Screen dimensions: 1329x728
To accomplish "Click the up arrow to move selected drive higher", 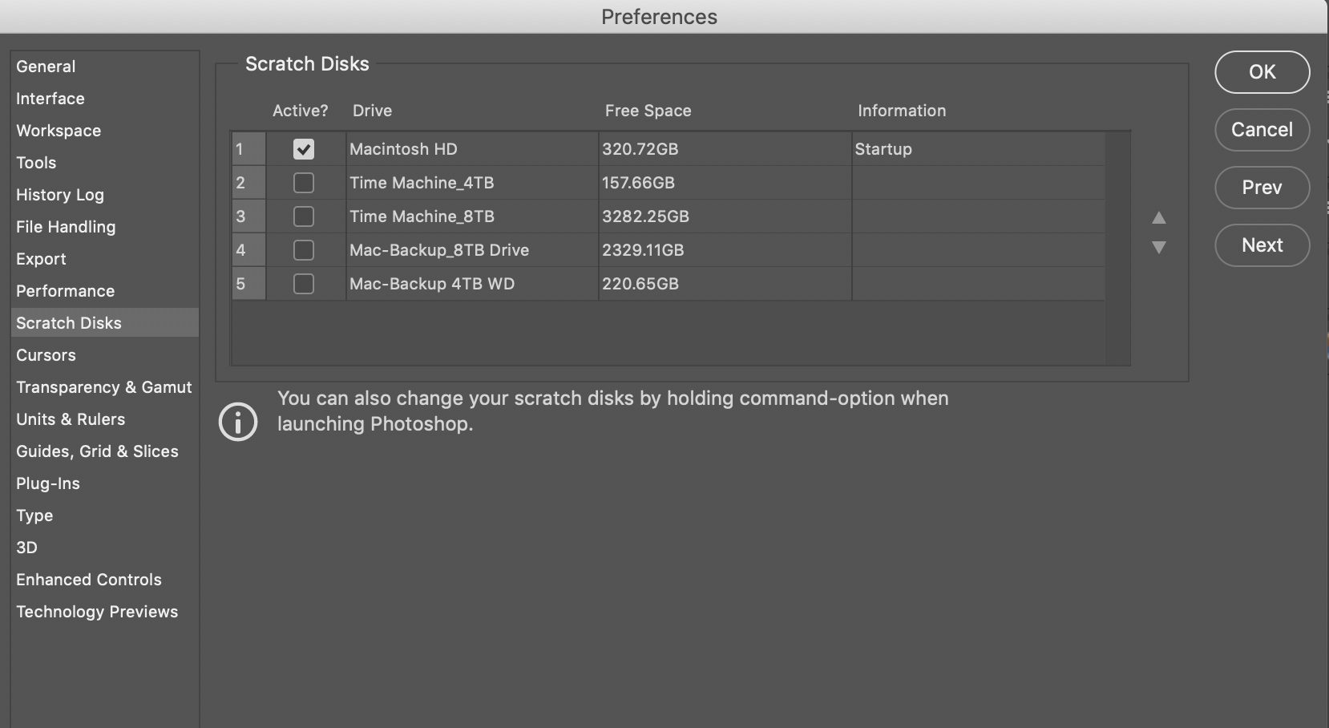I will pos(1160,217).
